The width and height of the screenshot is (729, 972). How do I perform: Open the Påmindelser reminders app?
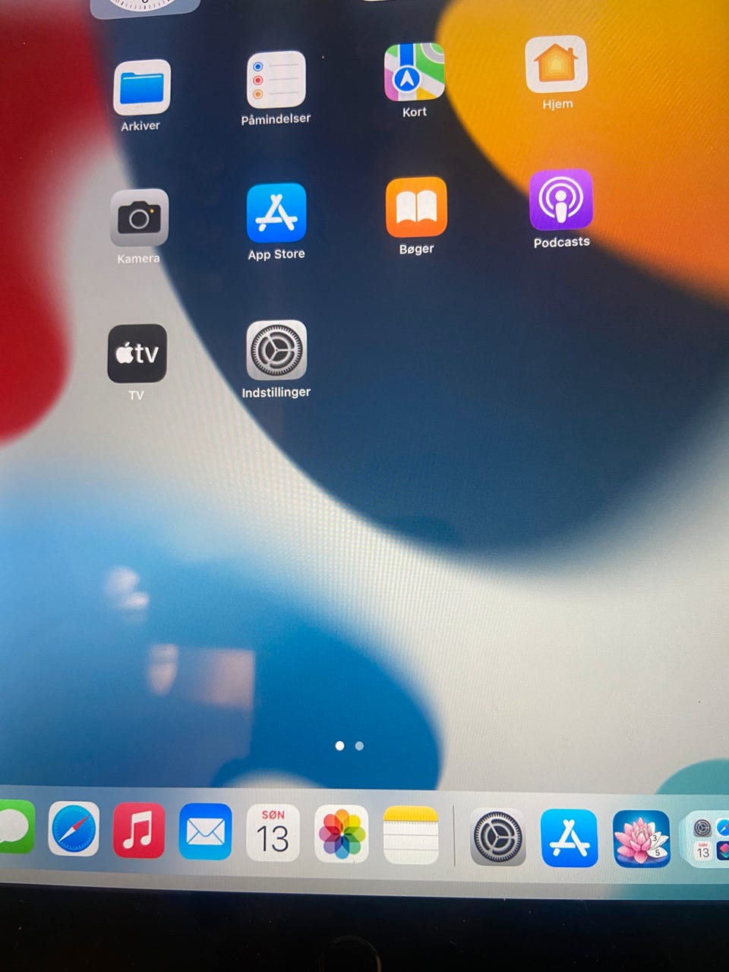point(276,80)
